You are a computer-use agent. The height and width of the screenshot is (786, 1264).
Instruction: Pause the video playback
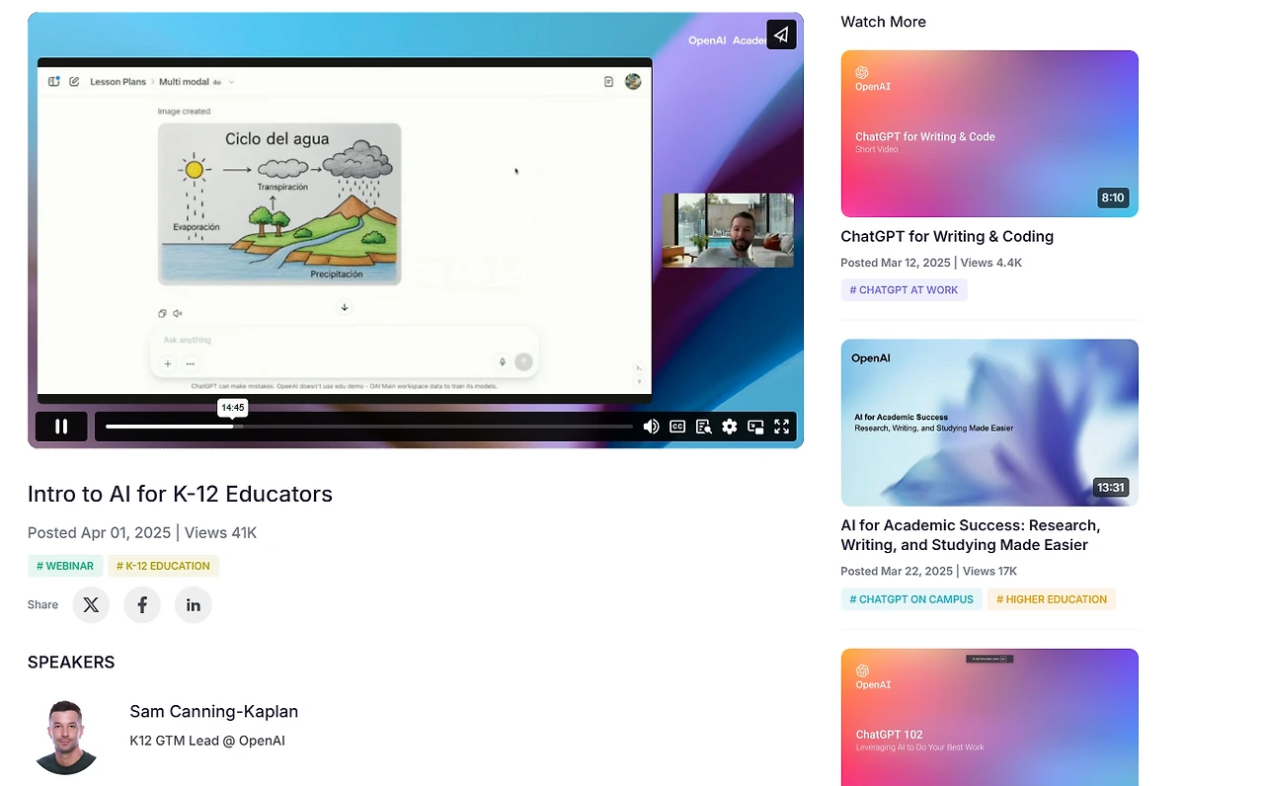61,427
